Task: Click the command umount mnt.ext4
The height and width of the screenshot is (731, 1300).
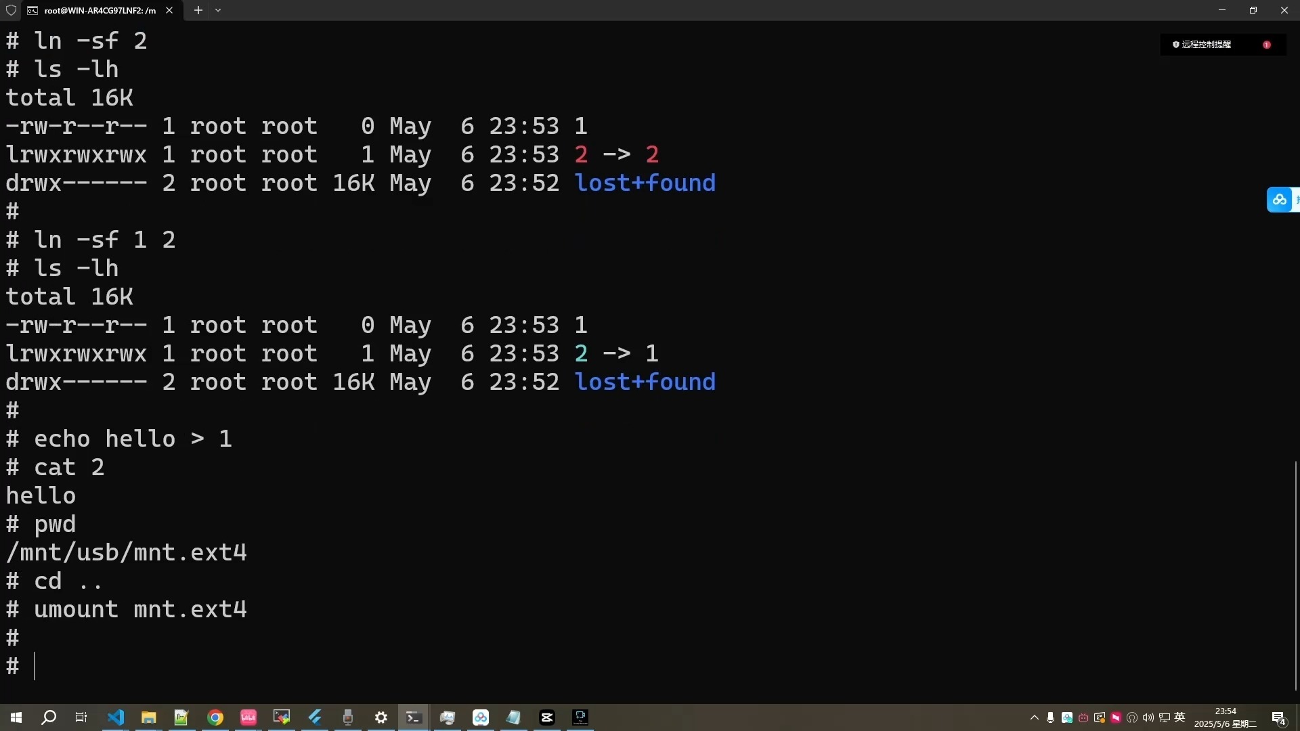Action: 140,609
